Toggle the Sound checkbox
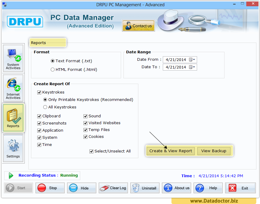Image resolution: width=260 pixels, height=204 pixels. pyautogui.click(x=85, y=116)
